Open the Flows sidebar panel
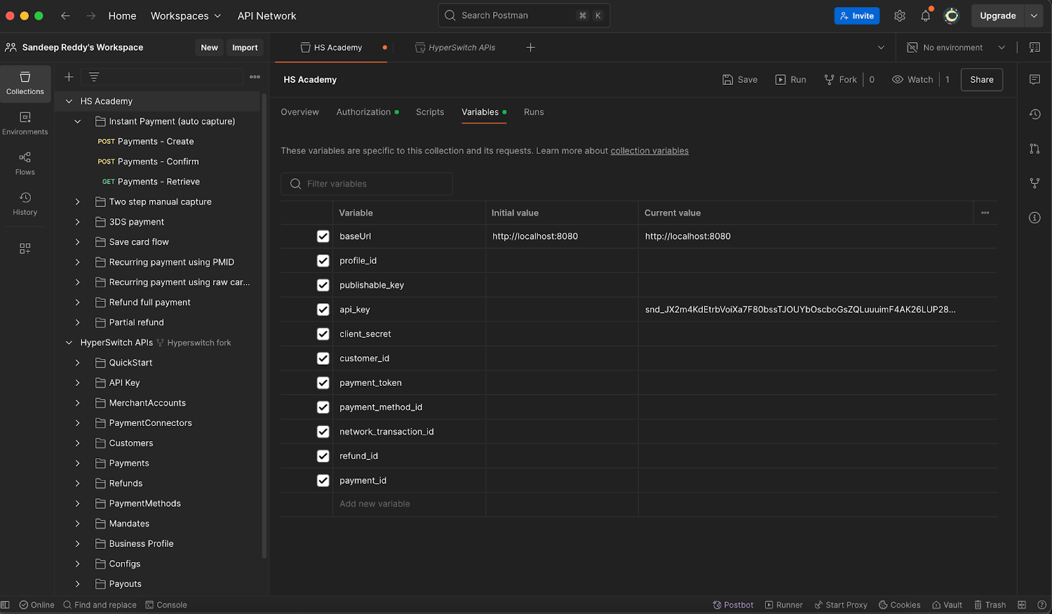Image resolution: width=1052 pixels, height=614 pixels. 25,163
